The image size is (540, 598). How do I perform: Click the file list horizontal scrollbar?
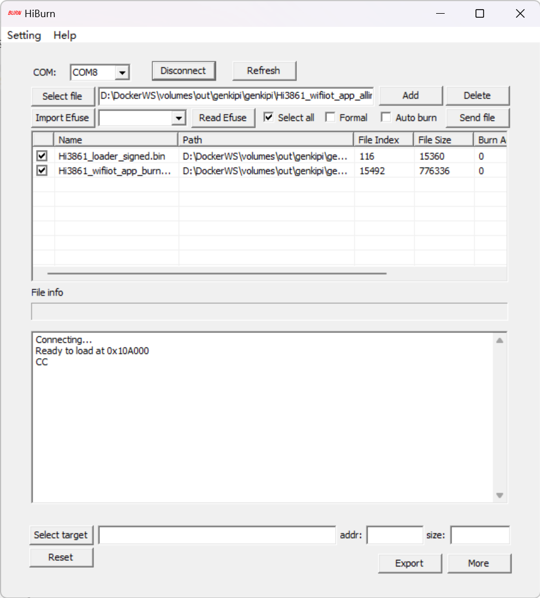click(217, 274)
